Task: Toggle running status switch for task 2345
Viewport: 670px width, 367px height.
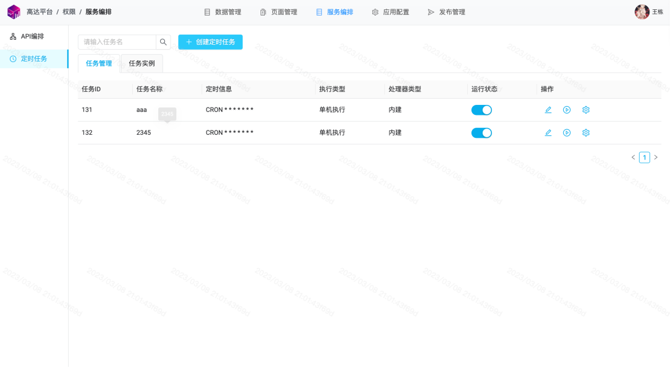Action: [x=481, y=133]
